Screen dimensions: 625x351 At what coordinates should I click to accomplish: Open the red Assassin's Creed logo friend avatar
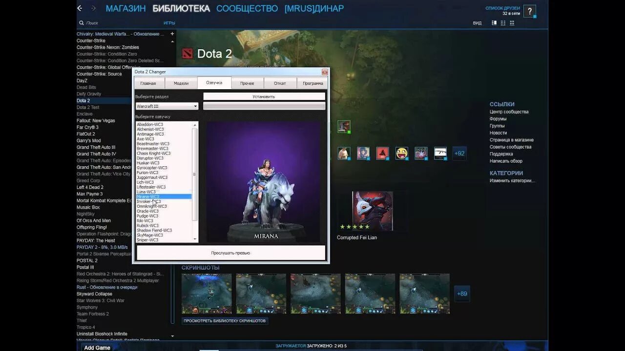pos(382,153)
